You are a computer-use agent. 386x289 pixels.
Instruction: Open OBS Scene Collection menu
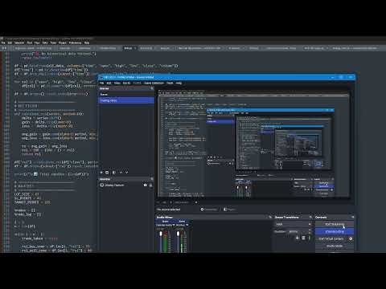[x=154, y=83]
